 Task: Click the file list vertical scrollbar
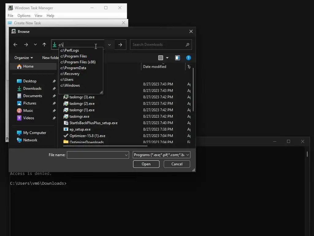tap(193, 90)
